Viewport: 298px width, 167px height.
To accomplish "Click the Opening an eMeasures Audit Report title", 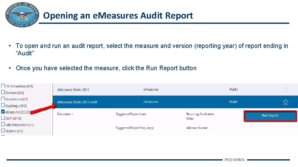I will click(118, 15).
